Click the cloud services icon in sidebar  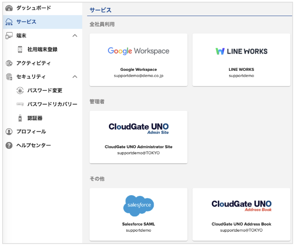(9, 22)
